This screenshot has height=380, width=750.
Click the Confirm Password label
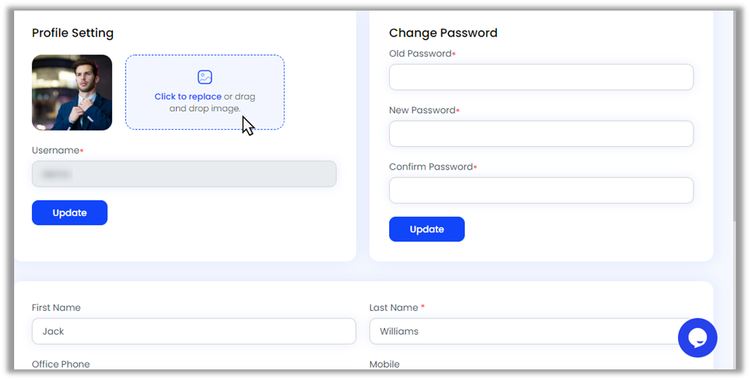click(x=430, y=167)
